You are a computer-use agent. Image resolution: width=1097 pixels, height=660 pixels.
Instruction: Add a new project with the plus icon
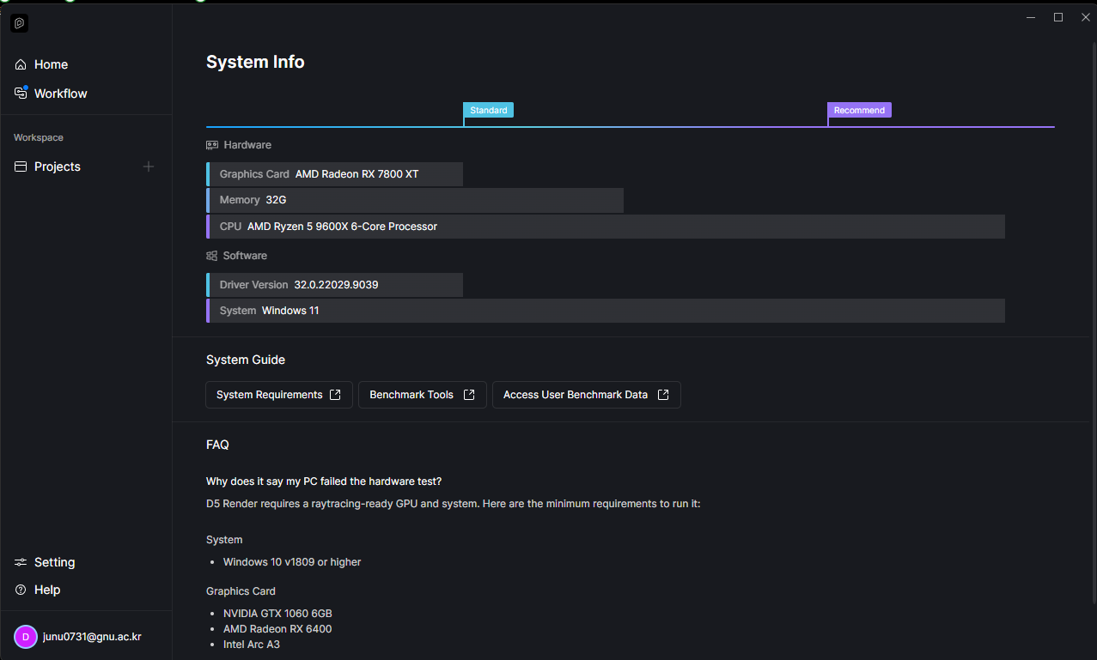[149, 167]
